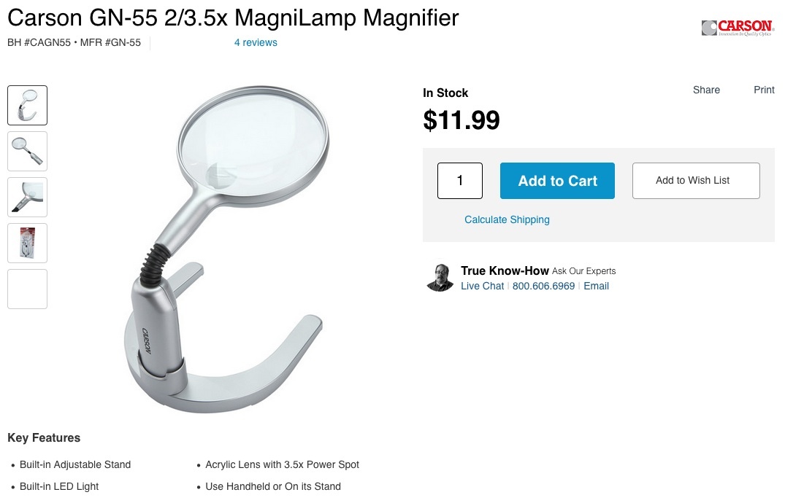Viewport: 785px width, 503px height.
Task: Call the 800.606.6969 phone link
Action: click(543, 286)
